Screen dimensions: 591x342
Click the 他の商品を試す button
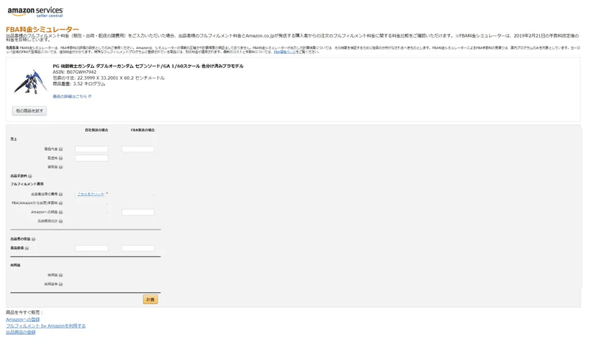pos(30,111)
